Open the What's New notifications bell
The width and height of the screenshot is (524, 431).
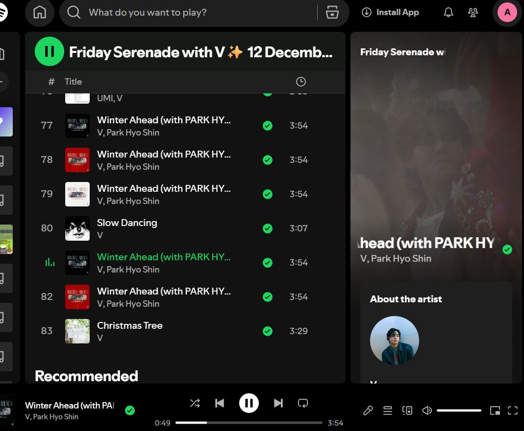point(448,12)
